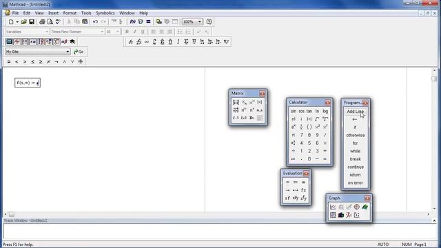This screenshot has height=248, width=441.
Task: Insert the 'on error' programming statement
Action: (x=356, y=183)
